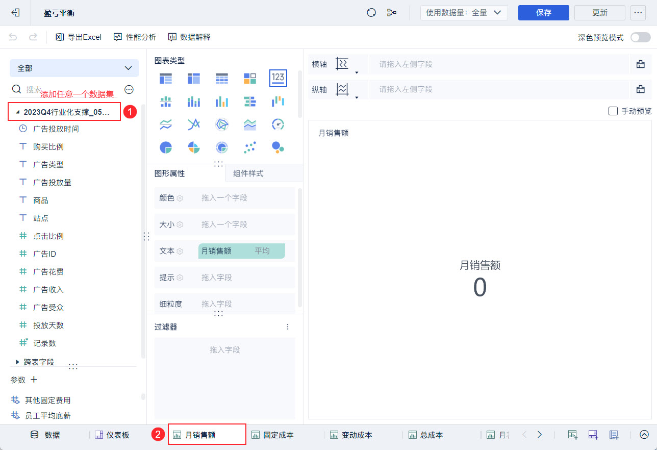657x450 pixels.
Task: Click the redo arrow in the toolbar
Action: (33, 37)
